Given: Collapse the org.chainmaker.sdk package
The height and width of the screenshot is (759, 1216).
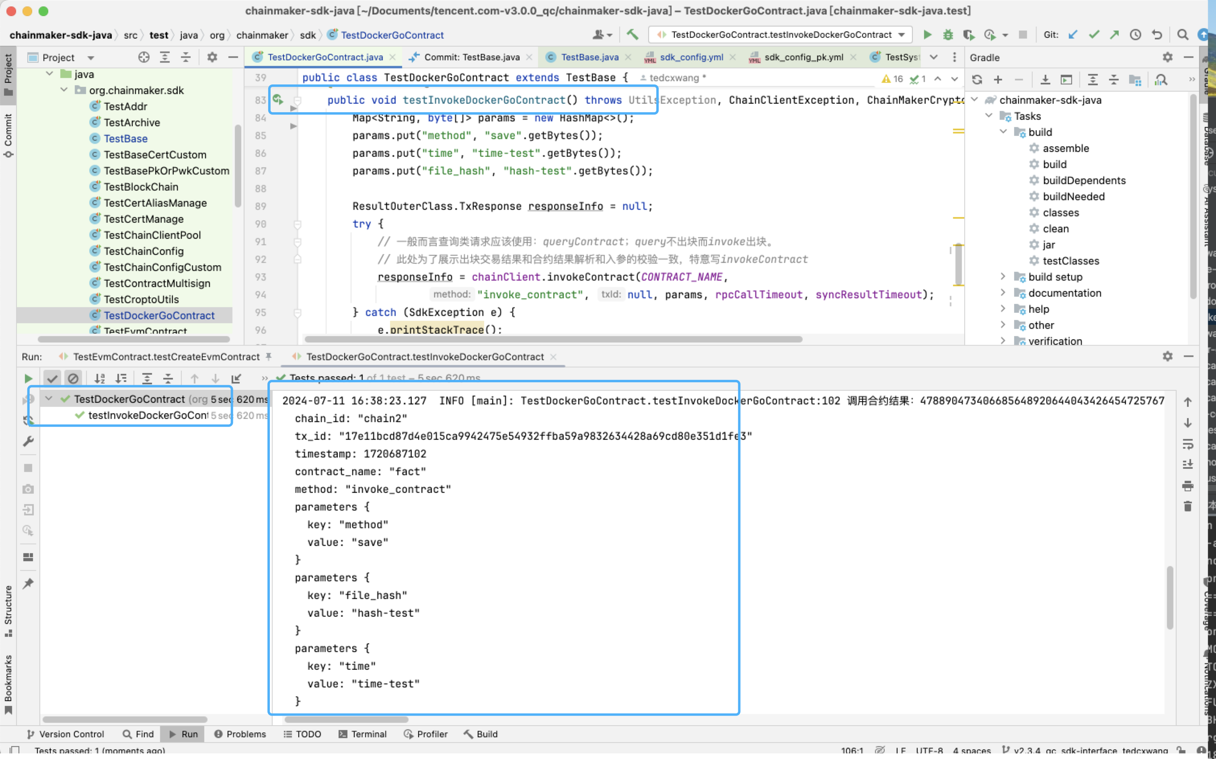Looking at the screenshot, I should (64, 90).
